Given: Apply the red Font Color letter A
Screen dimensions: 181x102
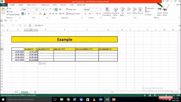Looking at the screenshot, I should coord(45,14).
